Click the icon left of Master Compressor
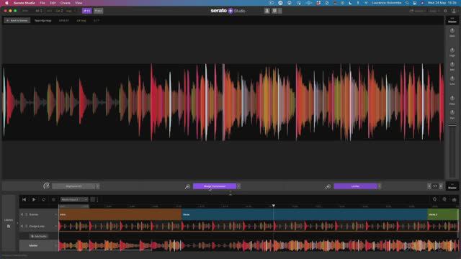This screenshot has width=461, height=259. pos(187,186)
